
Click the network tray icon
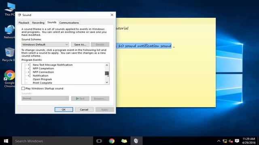point(225,141)
